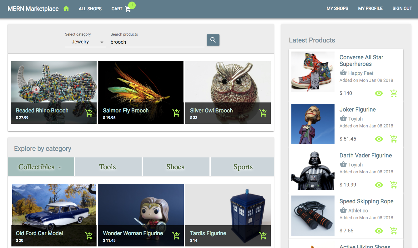Add Wonder Woman Figurine to cart
Image resolution: width=418 pixels, height=248 pixels.
point(176,236)
